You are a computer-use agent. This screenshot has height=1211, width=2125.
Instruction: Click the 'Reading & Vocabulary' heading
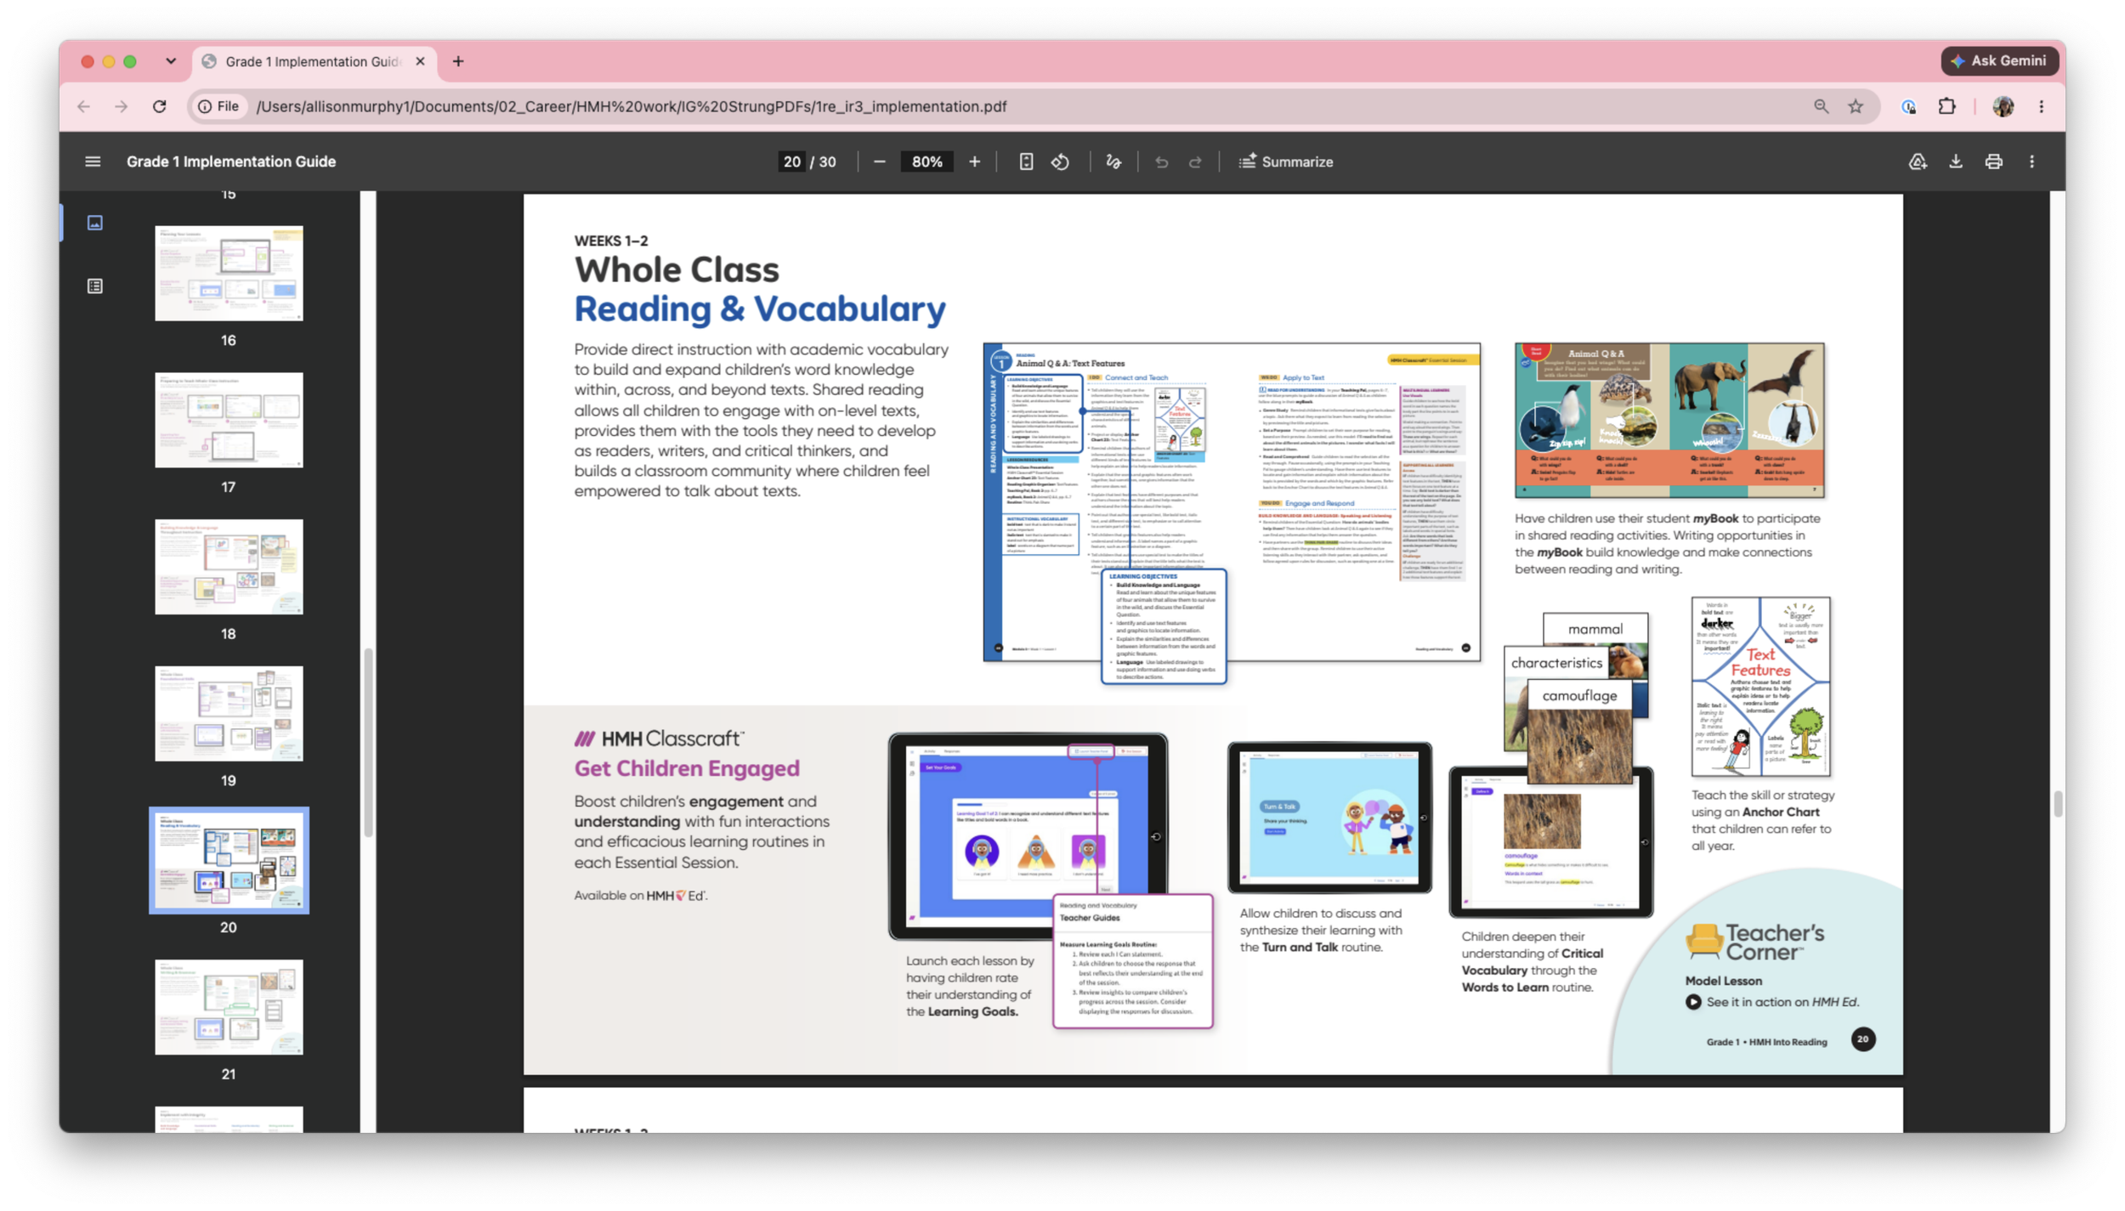(760, 308)
